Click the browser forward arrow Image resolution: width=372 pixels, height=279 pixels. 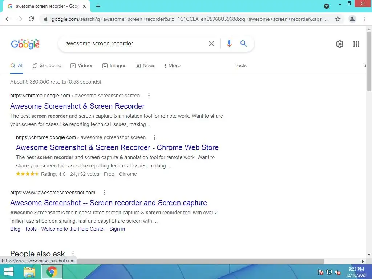tap(20, 19)
